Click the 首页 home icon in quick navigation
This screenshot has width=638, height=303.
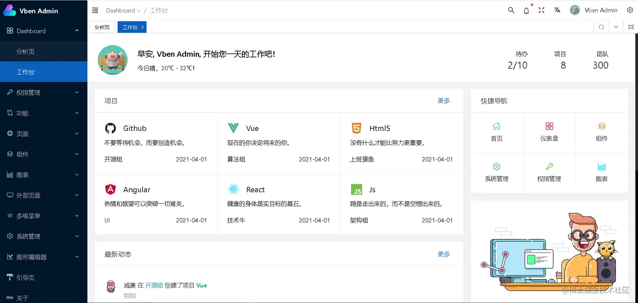pyautogui.click(x=497, y=126)
